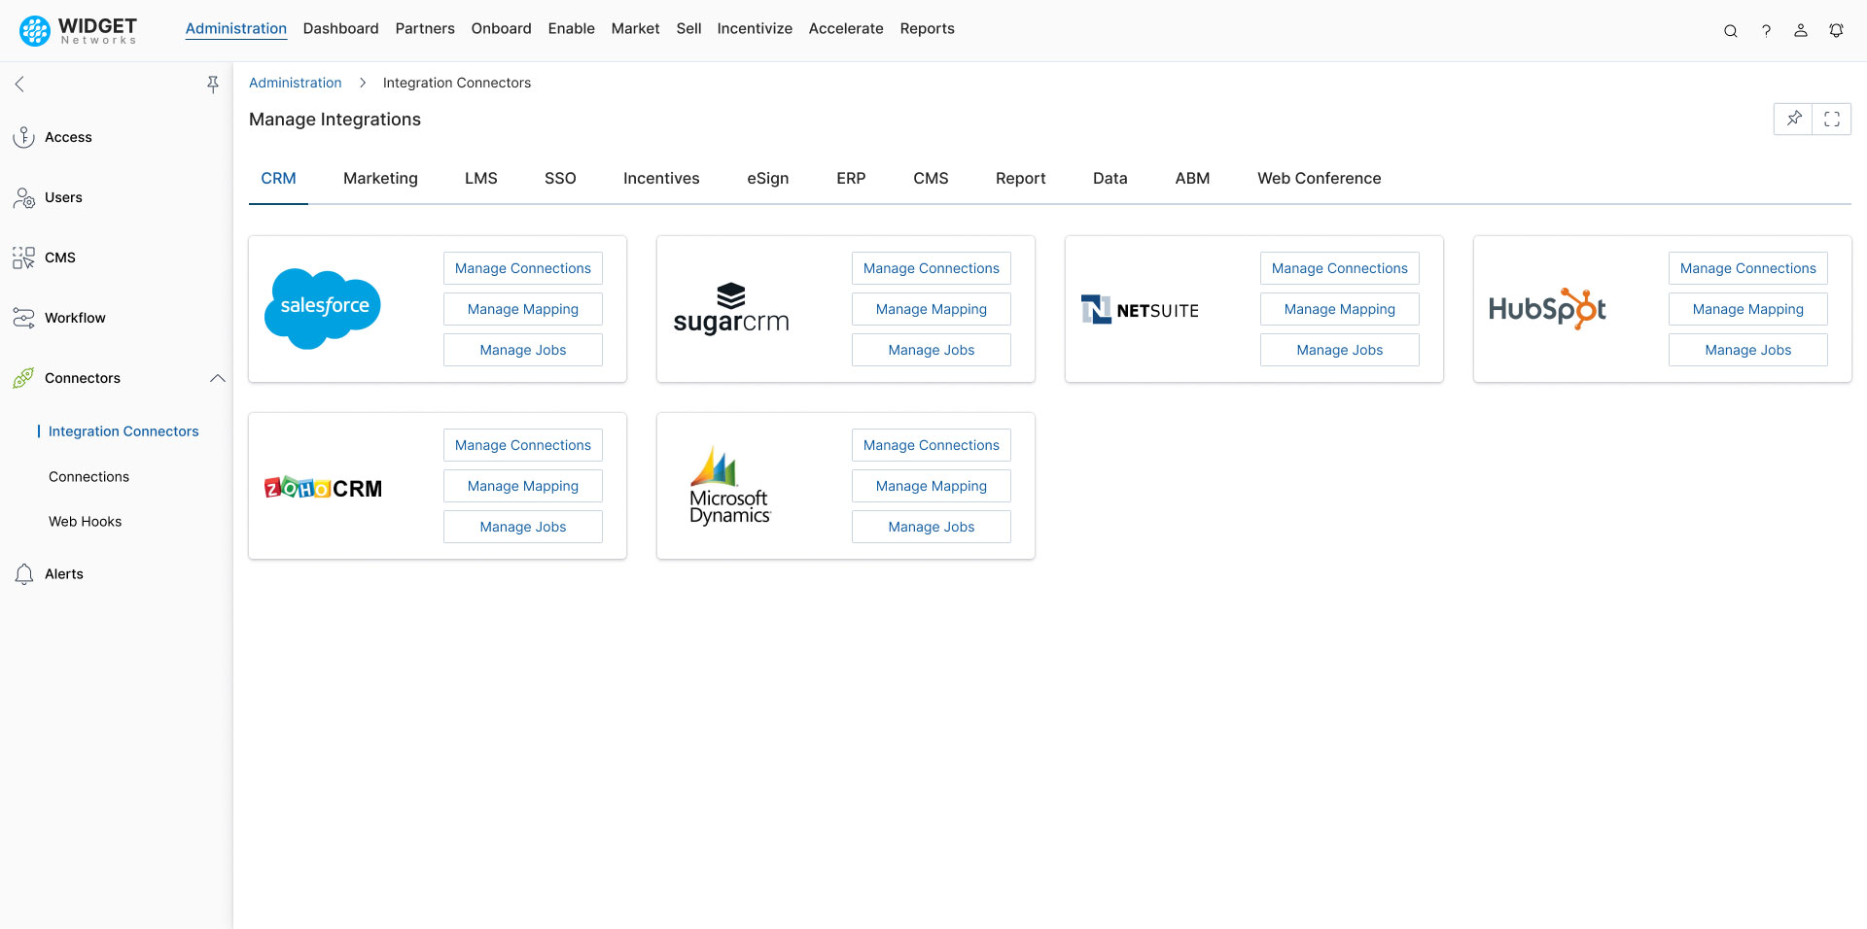Expand panel to full screen
This screenshot has width=1867, height=929.
tap(1832, 120)
